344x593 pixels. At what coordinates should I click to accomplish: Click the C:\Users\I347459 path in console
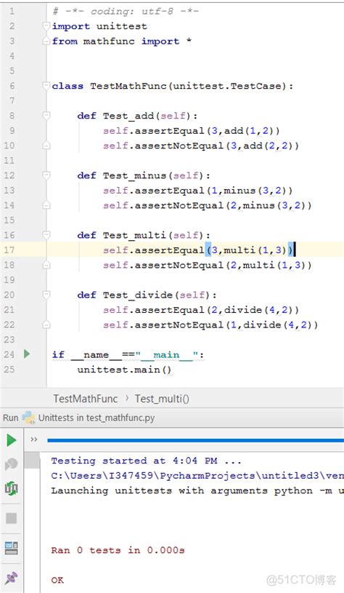pos(197,475)
